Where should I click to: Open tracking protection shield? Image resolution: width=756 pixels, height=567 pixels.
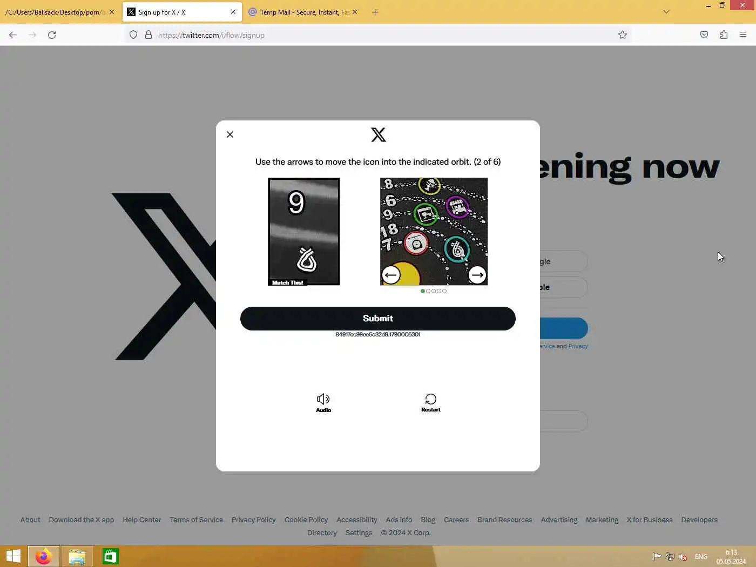(133, 35)
